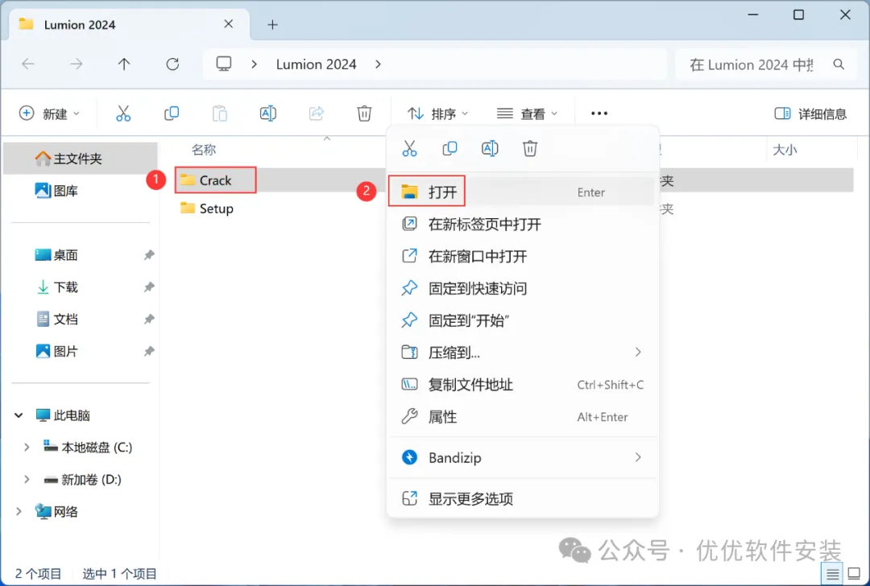Choose 复制文件地址 menu entry

coord(522,384)
